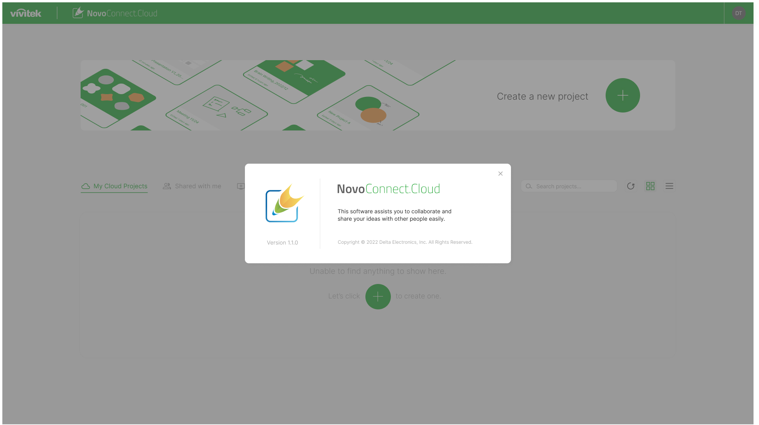Click the project illustrations banner image
Image resolution: width=759 pixels, height=425 pixels.
pos(250,95)
